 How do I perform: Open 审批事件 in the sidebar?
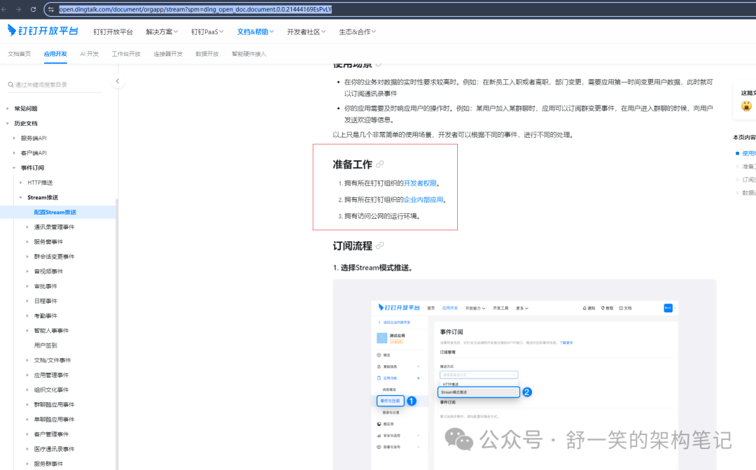[45, 287]
